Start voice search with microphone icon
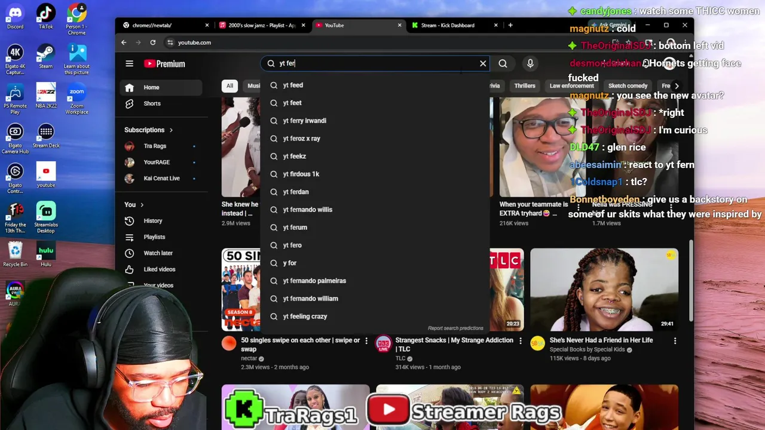The width and height of the screenshot is (765, 430). click(530, 63)
